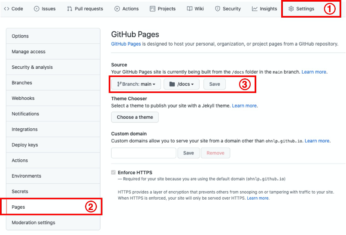Select Options in settings sidebar
346x235 pixels.
[53, 36]
